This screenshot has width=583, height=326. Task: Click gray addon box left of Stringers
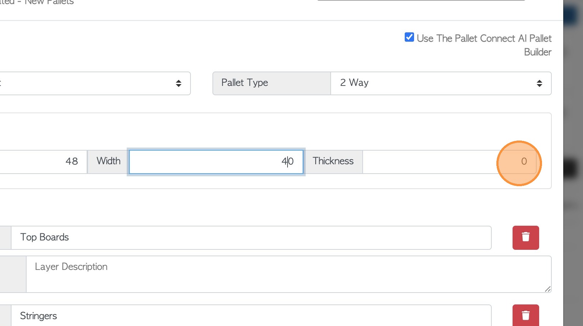click(5, 316)
